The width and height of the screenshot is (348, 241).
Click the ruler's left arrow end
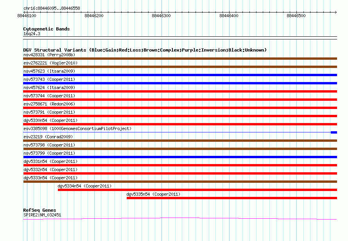pyautogui.click(x=24, y=12)
